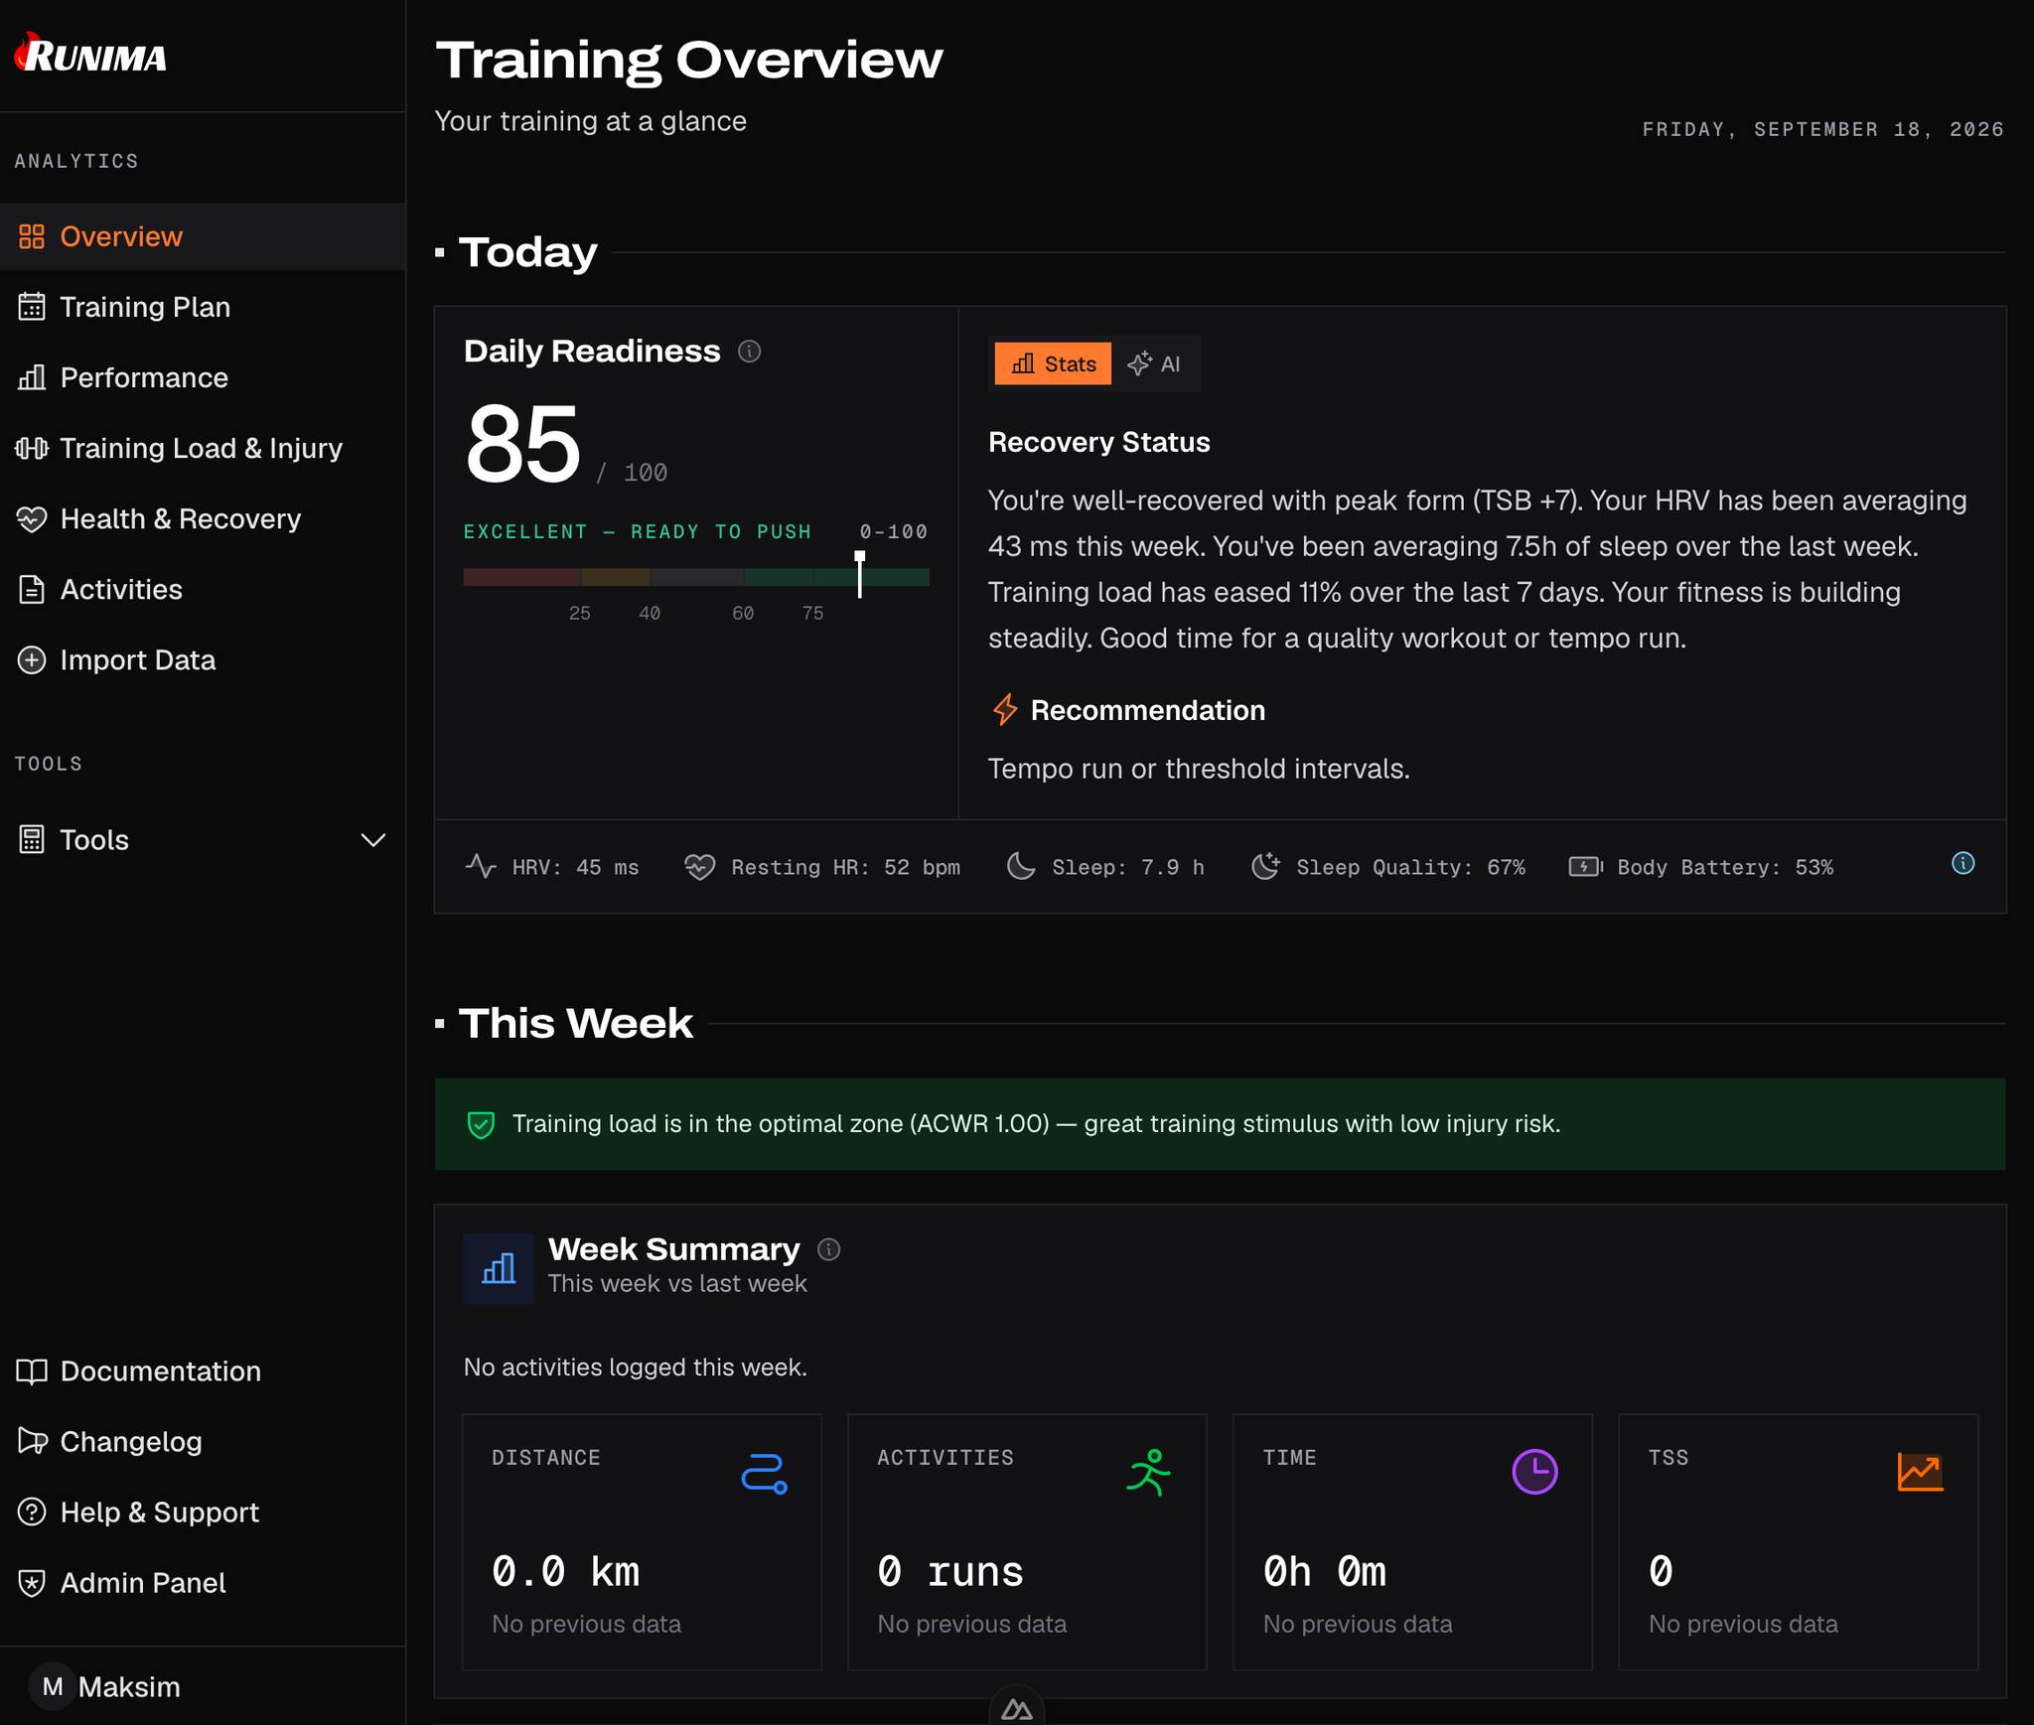The height and width of the screenshot is (1725, 2034).
Task: Click the Week Summary blue chart icon
Action: point(499,1268)
